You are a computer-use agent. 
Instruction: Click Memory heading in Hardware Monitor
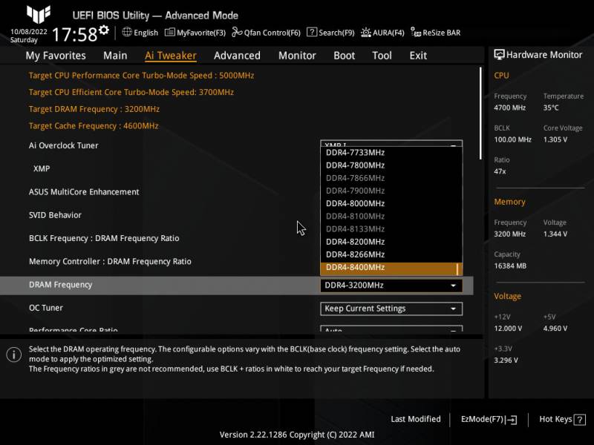point(509,202)
